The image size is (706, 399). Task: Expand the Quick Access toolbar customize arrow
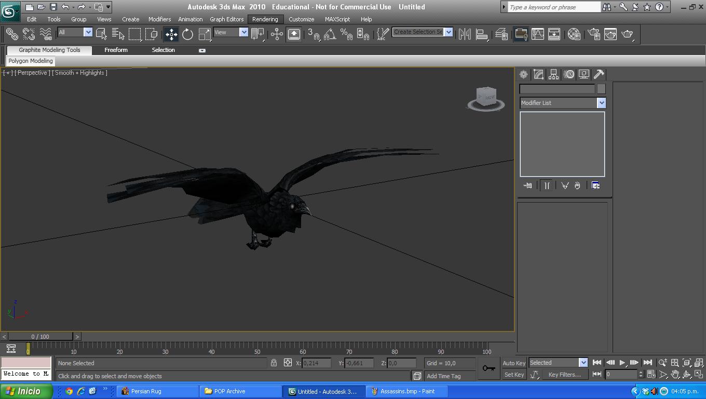coord(108,7)
